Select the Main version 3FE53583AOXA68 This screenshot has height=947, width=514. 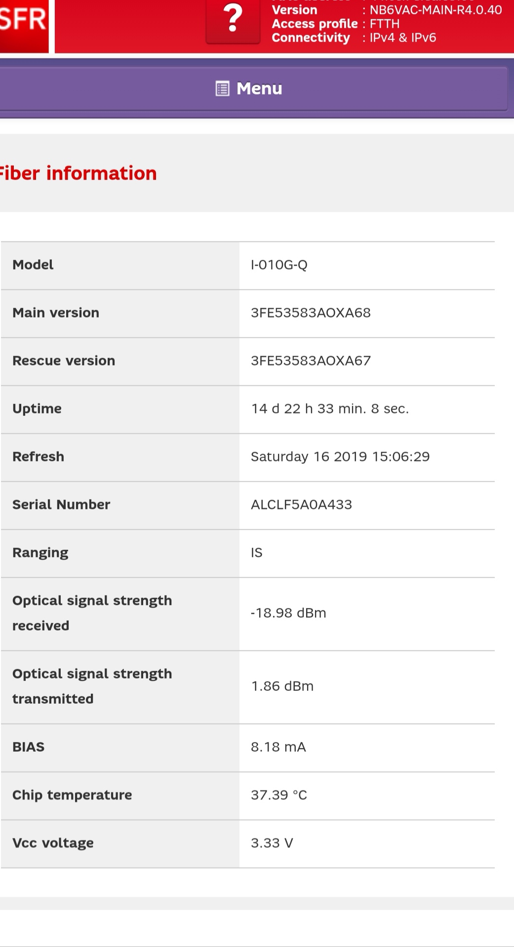[312, 313]
